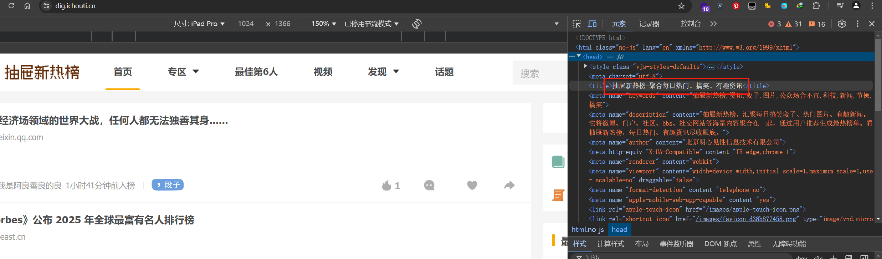Open the X extension icon
This screenshot has width=882, height=259.
(x=720, y=6)
